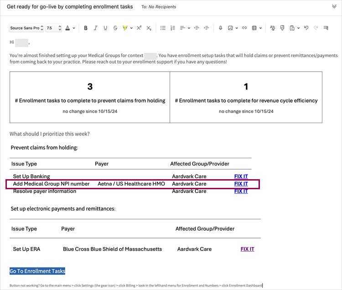Image resolution: width=342 pixels, height=290 pixels.
Task: Apply the current font color
Action: click(67, 28)
